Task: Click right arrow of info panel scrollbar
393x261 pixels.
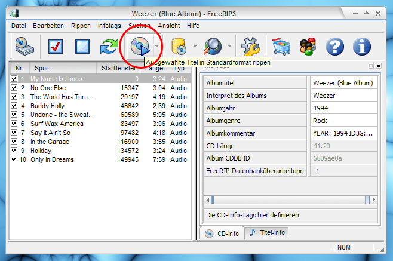Action: [374, 200]
